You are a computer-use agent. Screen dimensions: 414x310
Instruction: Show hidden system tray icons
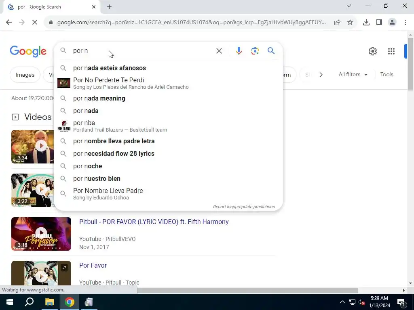[x=342, y=302]
